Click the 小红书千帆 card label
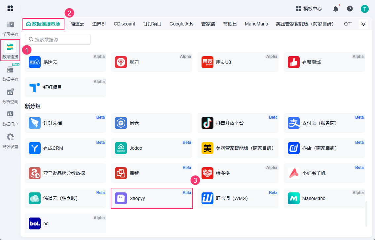This screenshot has width=375, height=240. pos(314,173)
